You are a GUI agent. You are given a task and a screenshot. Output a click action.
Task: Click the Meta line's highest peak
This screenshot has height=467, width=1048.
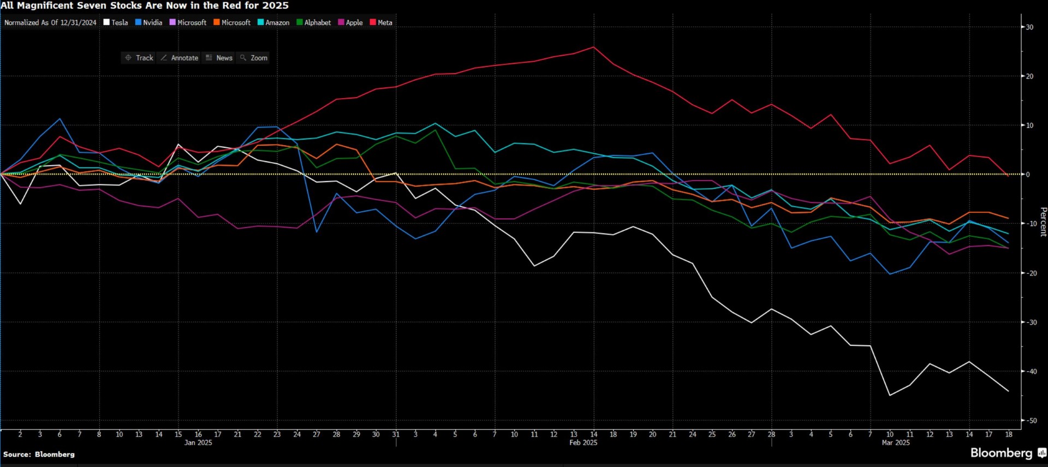pos(594,47)
